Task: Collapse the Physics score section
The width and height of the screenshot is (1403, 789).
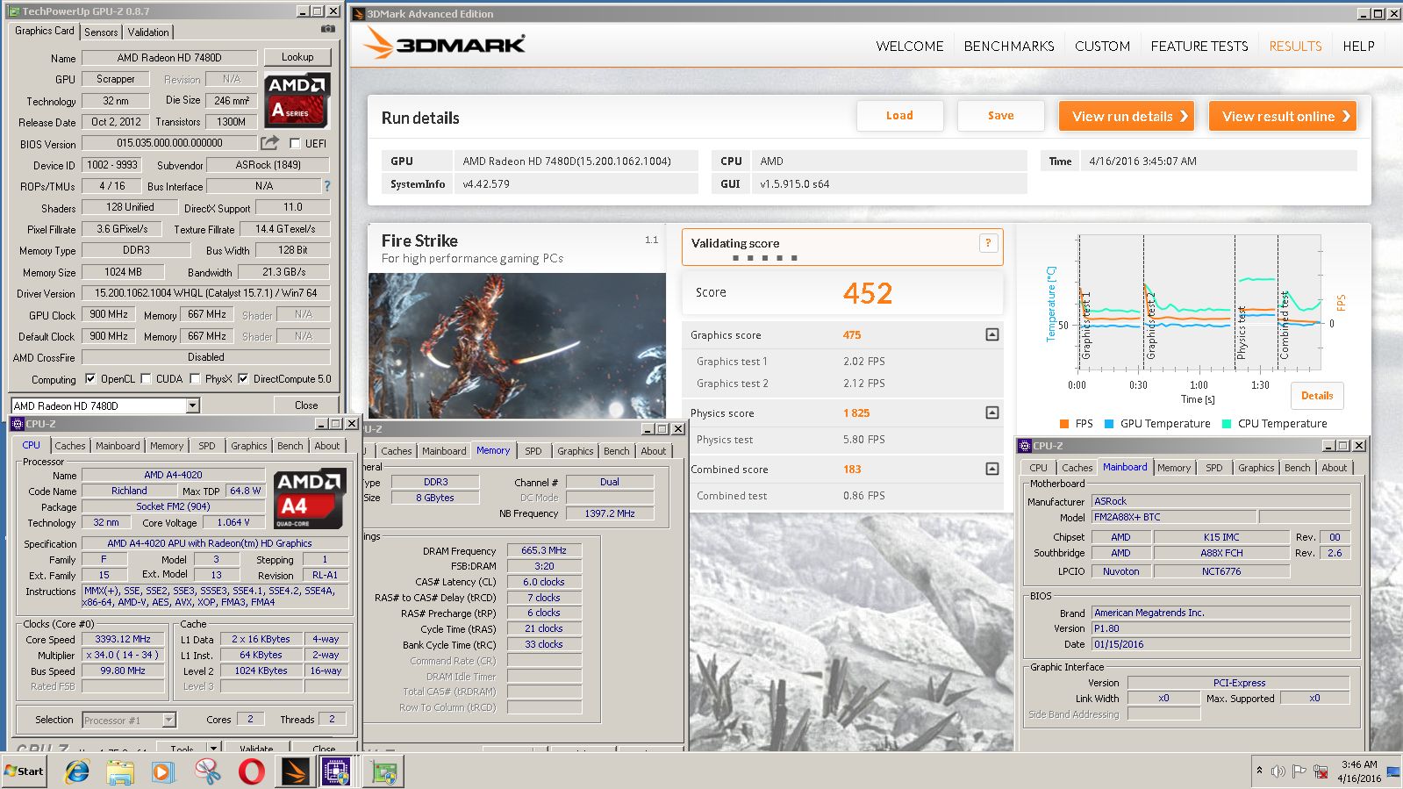Action: point(991,412)
